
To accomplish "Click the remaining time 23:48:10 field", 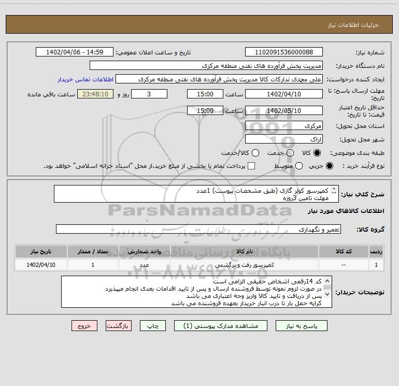I will (x=95, y=94).
